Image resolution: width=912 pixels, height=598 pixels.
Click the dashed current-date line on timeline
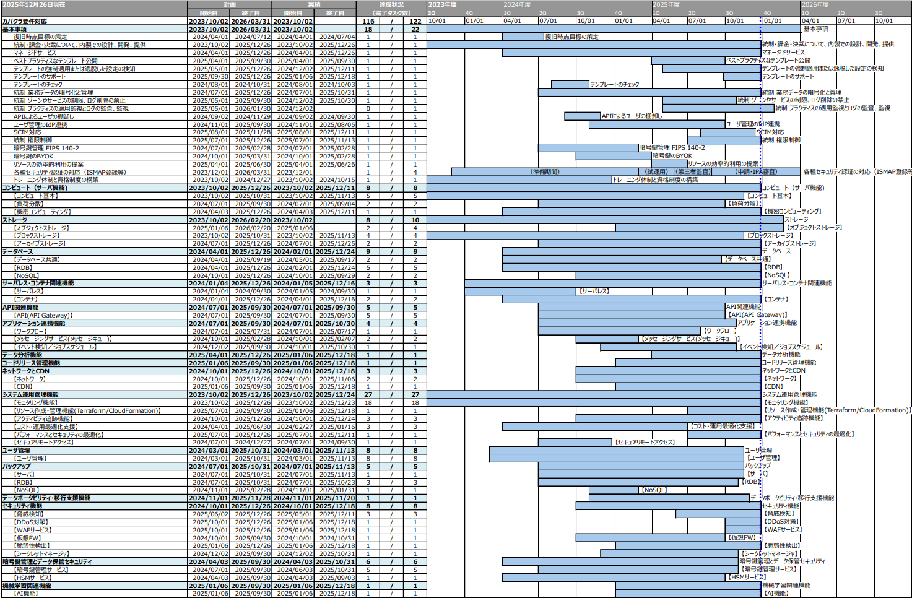(761, 310)
